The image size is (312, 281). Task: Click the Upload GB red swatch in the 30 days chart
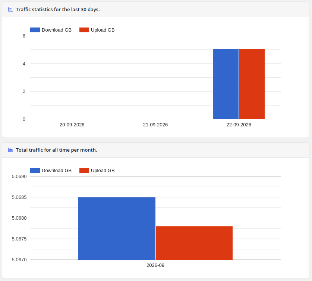coord(84,30)
